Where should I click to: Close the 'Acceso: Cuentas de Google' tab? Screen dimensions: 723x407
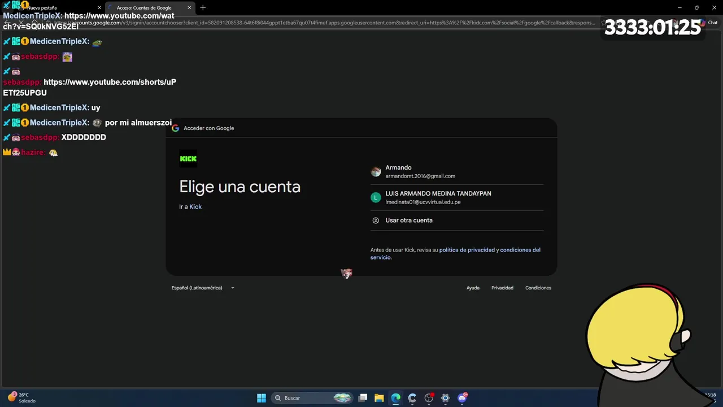coord(189,8)
